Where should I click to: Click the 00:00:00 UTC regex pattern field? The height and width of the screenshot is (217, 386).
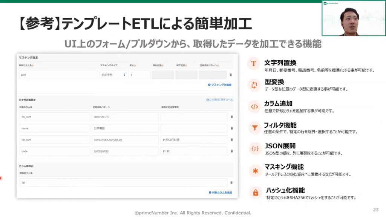click(125, 117)
